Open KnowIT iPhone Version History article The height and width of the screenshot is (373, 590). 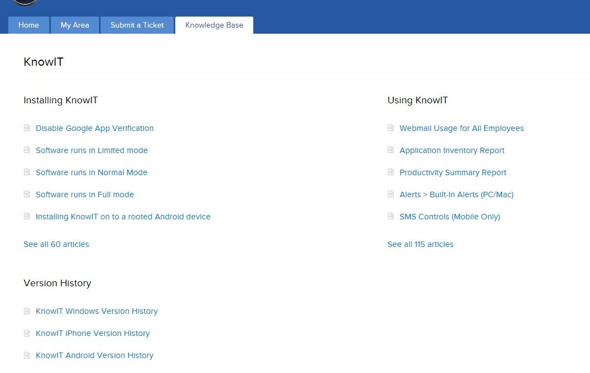(92, 334)
